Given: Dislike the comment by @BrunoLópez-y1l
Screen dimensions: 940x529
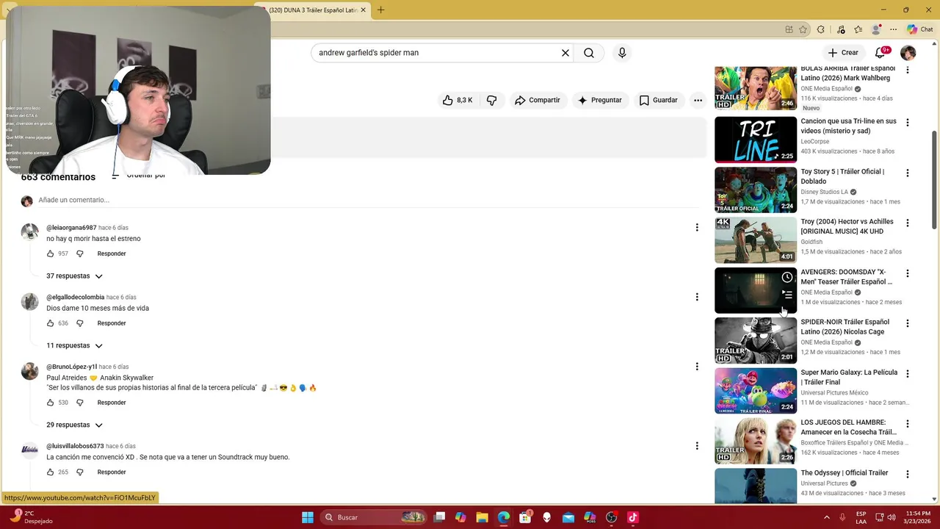Looking at the screenshot, I should [x=80, y=403].
